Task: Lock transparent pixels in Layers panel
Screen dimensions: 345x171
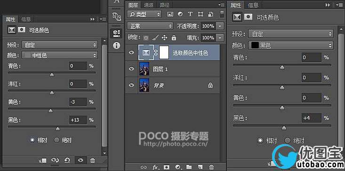Action: 146,38
